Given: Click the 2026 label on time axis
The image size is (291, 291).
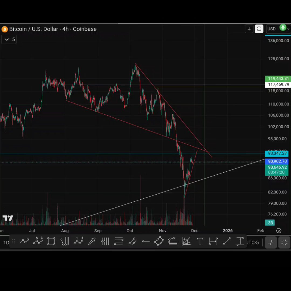Looking at the screenshot, I should (x=228, y=231).
